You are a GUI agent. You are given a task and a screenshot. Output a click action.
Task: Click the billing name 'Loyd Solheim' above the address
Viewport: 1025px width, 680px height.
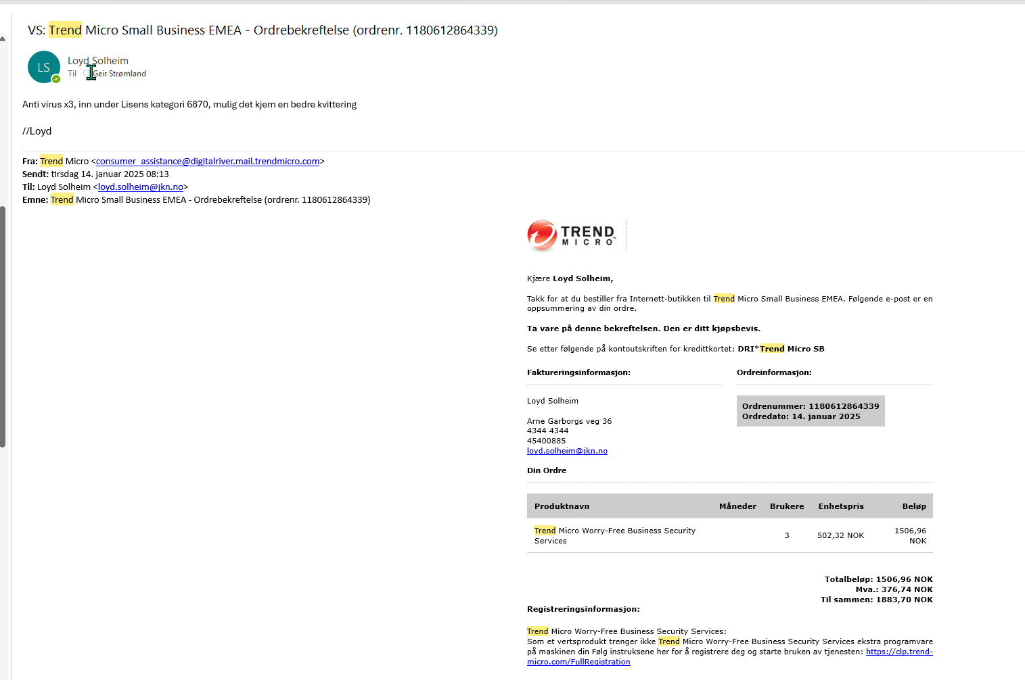pyautogui.click(x=553, y=401)
